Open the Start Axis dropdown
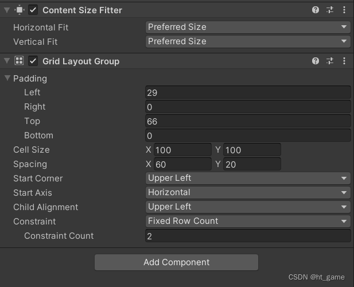 coord(248,192)
